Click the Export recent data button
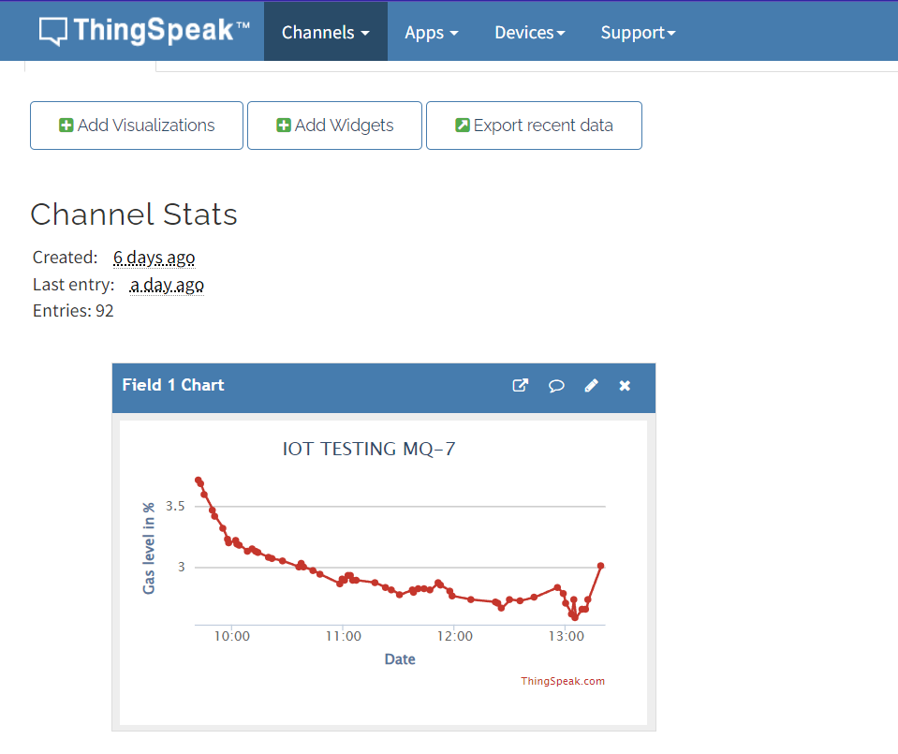The width and height of the screenshot is (898, 754). (x=534, y=125)
